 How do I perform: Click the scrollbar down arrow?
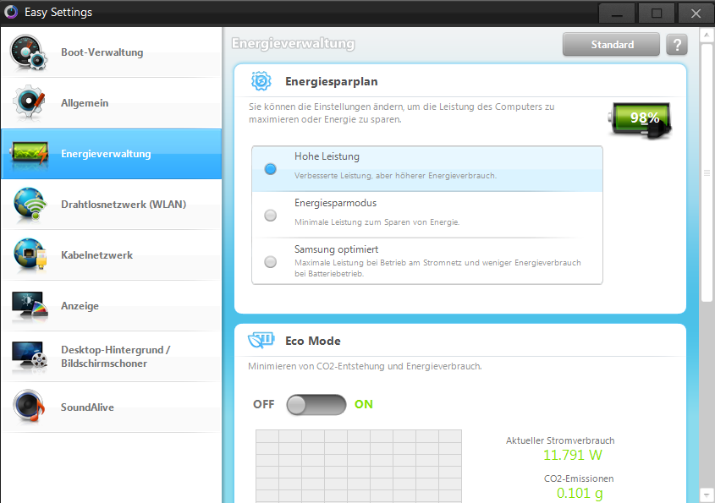(x=707, y=495)
